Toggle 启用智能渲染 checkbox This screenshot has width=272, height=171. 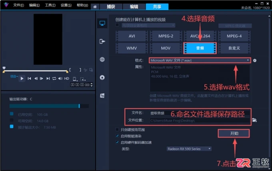(x=117, y=136)
